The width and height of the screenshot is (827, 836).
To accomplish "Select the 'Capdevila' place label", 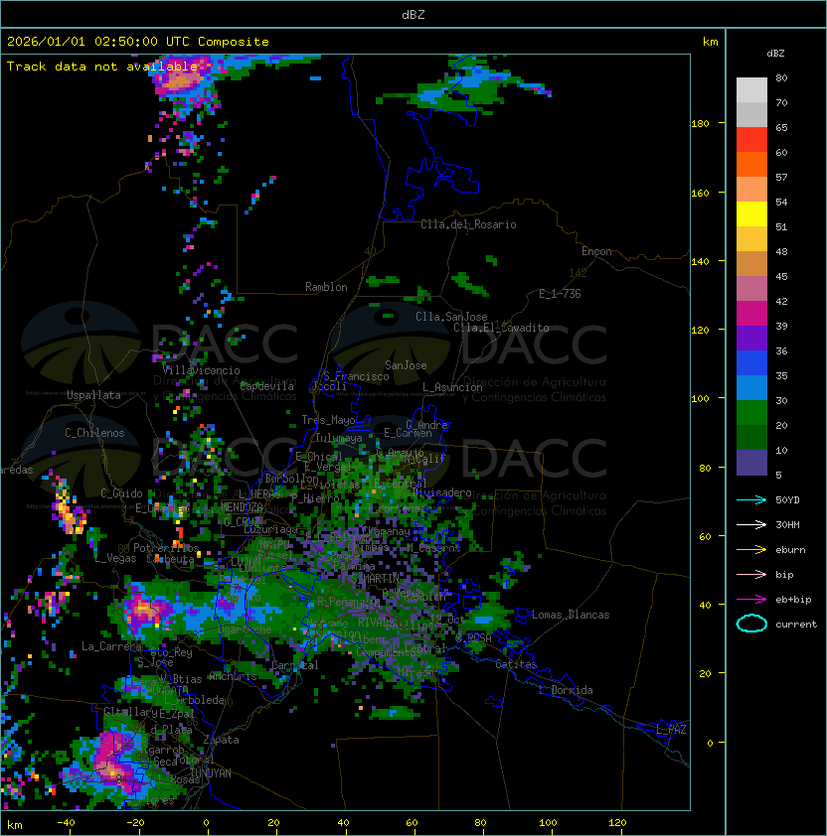I will [266, 386].
